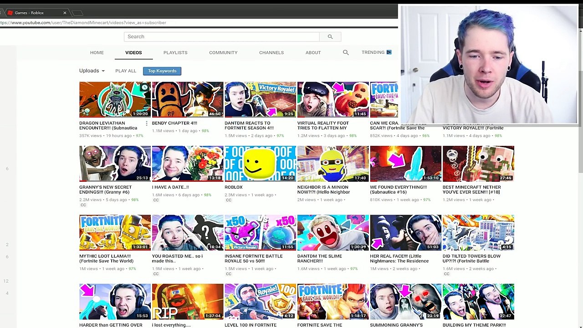
Task: Click the I HAVE A DATE..!! title
Action: pyautogui.click(x=170, y=187)
